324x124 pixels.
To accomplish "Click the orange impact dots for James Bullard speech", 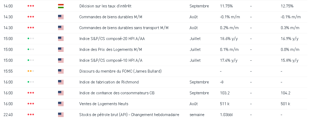I will pyautogui.click(x=31, y=71).
